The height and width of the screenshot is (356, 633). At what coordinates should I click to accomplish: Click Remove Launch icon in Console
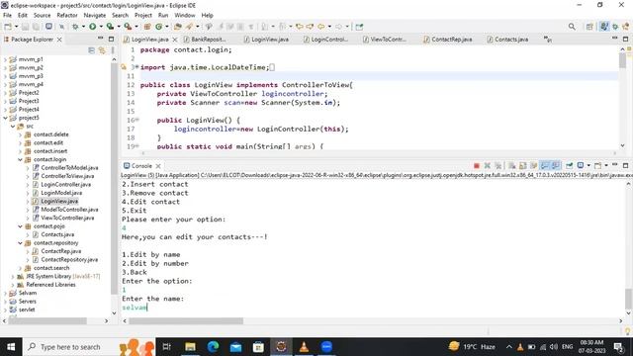[x=488, y=166]
